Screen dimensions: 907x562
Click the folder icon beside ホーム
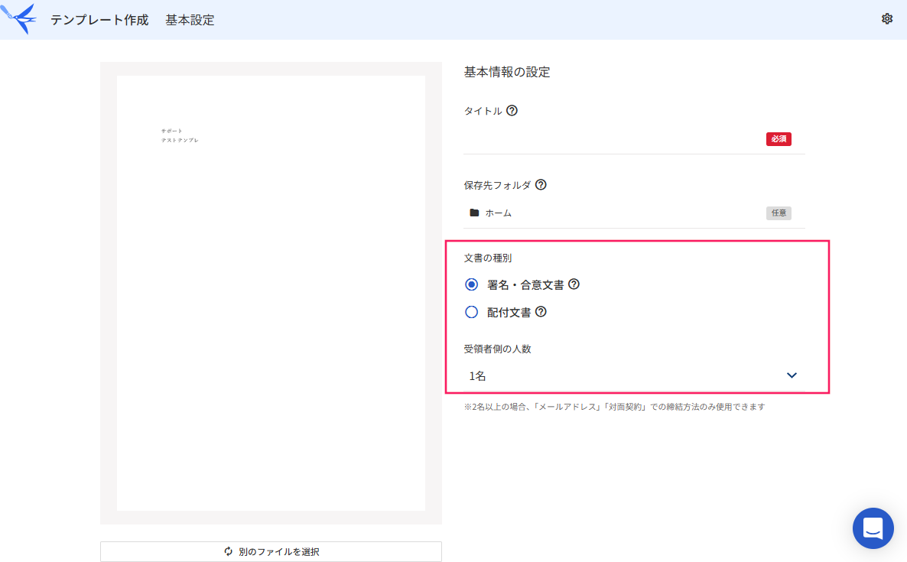474,213
